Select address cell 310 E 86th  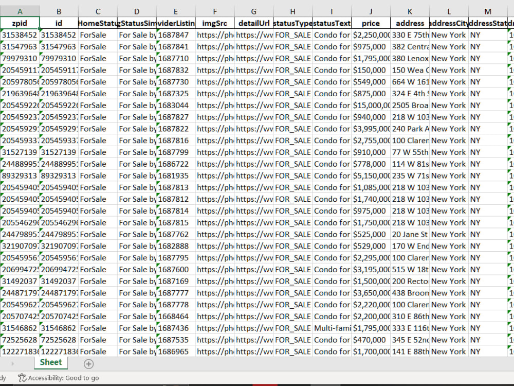[410, 317]
